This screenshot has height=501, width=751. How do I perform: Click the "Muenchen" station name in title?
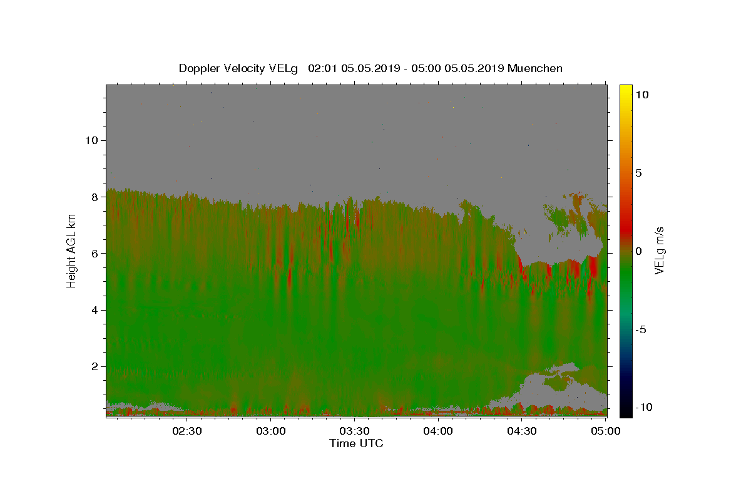[535, 68]
